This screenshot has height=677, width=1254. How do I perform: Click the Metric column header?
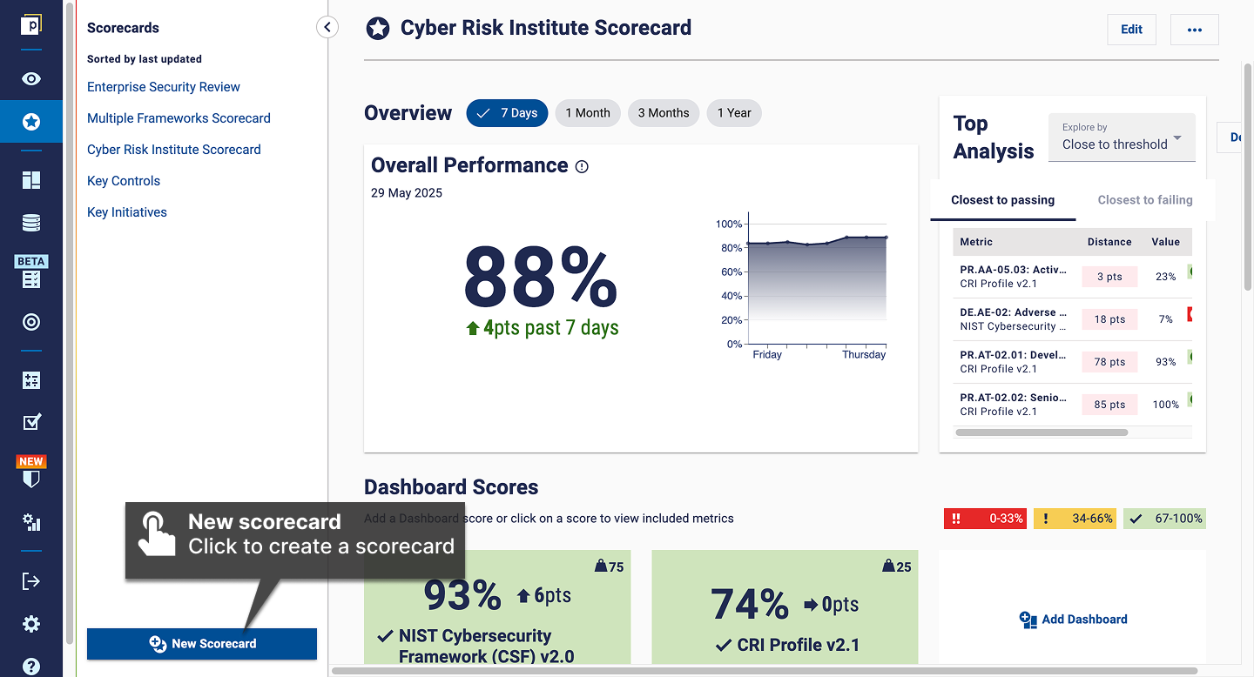(976, 242)
